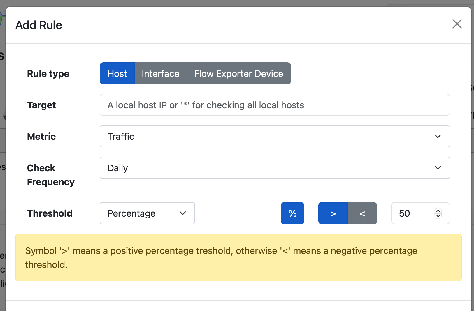Enable the '>' positive threshold option
The height and width of the screenshot is (311, 474).
(333, 213)
